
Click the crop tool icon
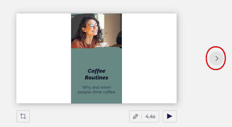(x=23, y=116)
